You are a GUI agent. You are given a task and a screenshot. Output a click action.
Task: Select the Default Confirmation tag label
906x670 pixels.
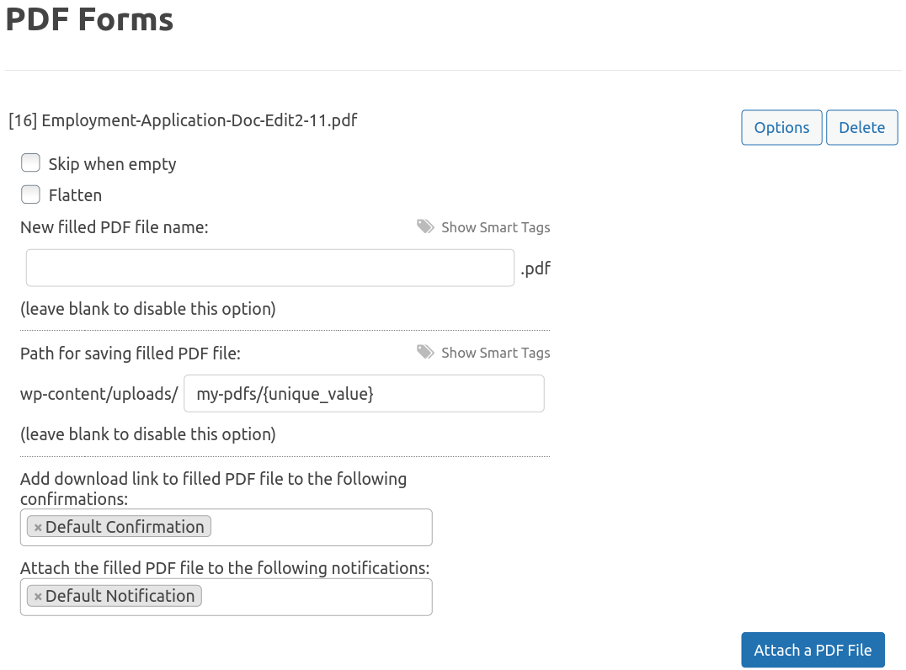(x=125, y=527)
